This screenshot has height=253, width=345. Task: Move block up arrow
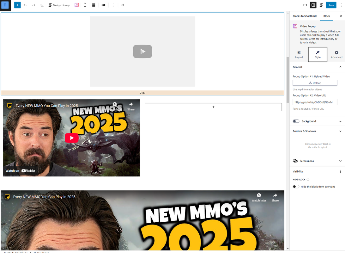[x=85, y=3]
